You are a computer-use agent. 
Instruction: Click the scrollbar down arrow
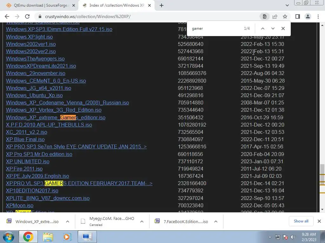322,209
